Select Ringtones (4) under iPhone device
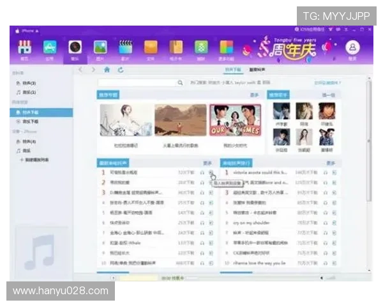Image resolution: width=383 pixels, height=307 pixels. pyautogui.click(x=26, y=141)
